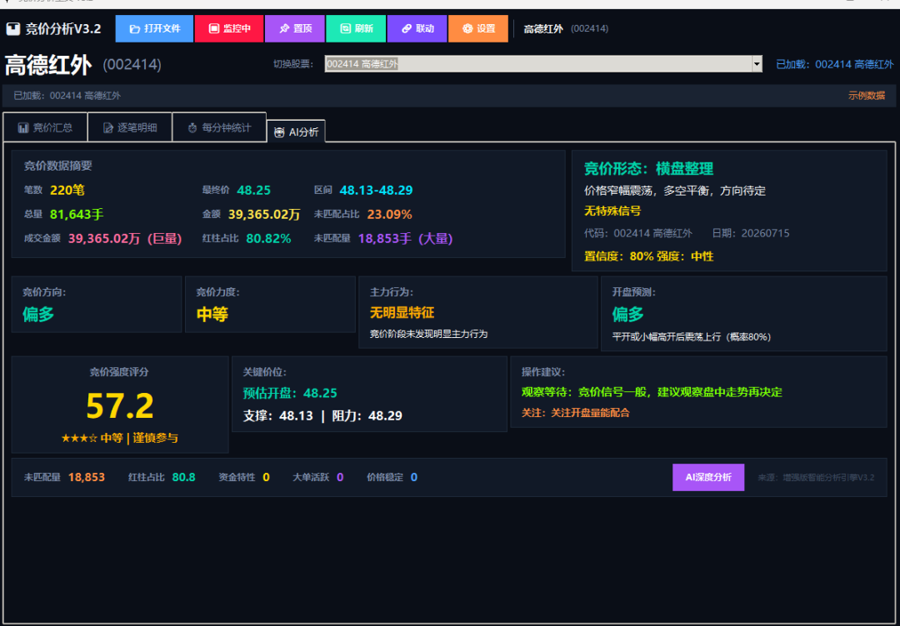This screenshot has width=900, height=626.
Task: Click the 日期：20260715 text
Action: pyautogui.click(x=751, y=233)
